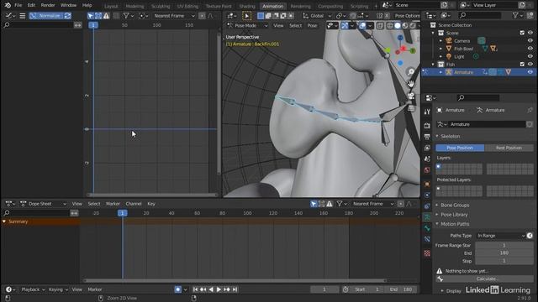Open the Object Constraints properties tab

click(x=427, y=206)
